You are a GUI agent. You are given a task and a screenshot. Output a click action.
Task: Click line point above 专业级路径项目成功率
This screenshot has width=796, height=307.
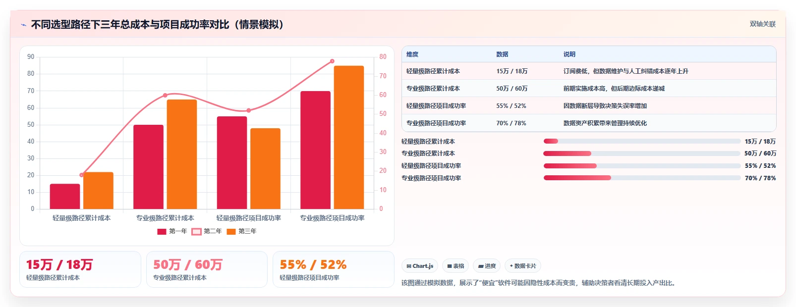click(332, 61)
